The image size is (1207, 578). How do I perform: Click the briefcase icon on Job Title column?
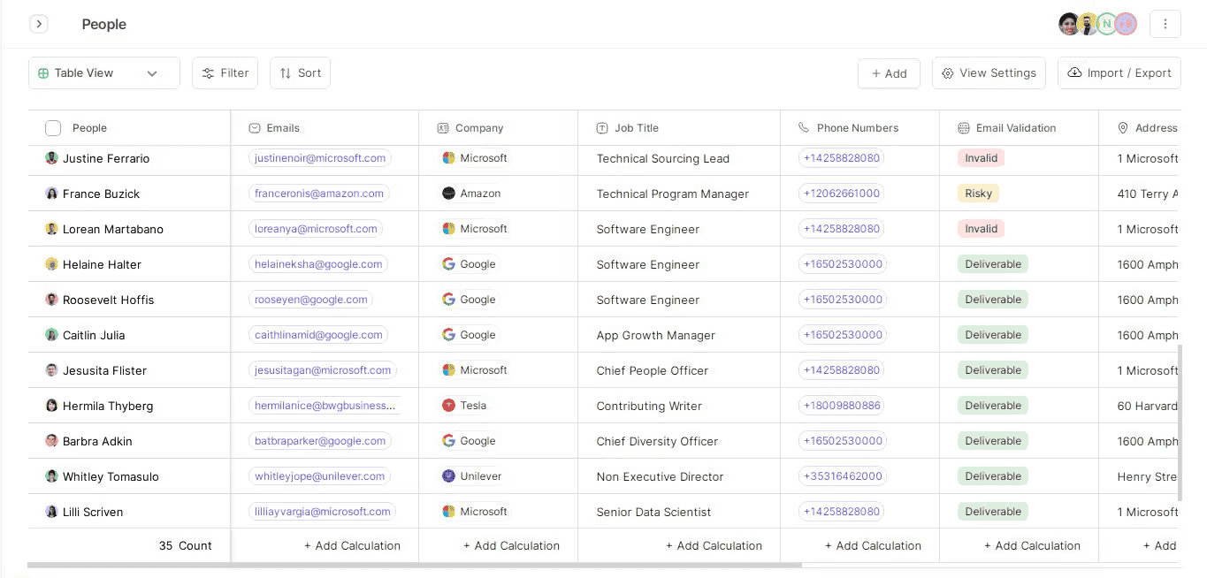[x=601, y=127]
